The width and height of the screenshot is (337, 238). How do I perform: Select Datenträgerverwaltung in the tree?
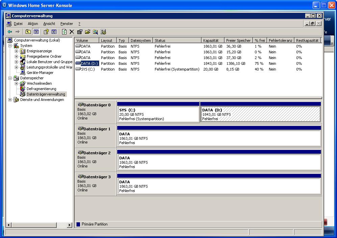click(x=46, y=94)
